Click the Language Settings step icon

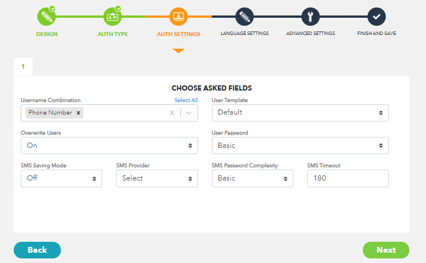[244, 16]
